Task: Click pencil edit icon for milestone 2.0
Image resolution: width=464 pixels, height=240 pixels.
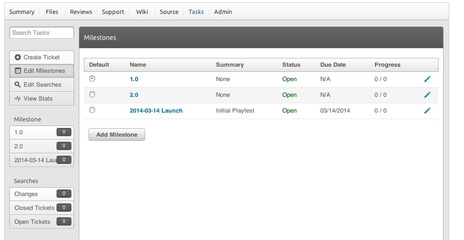Action: 427,95
